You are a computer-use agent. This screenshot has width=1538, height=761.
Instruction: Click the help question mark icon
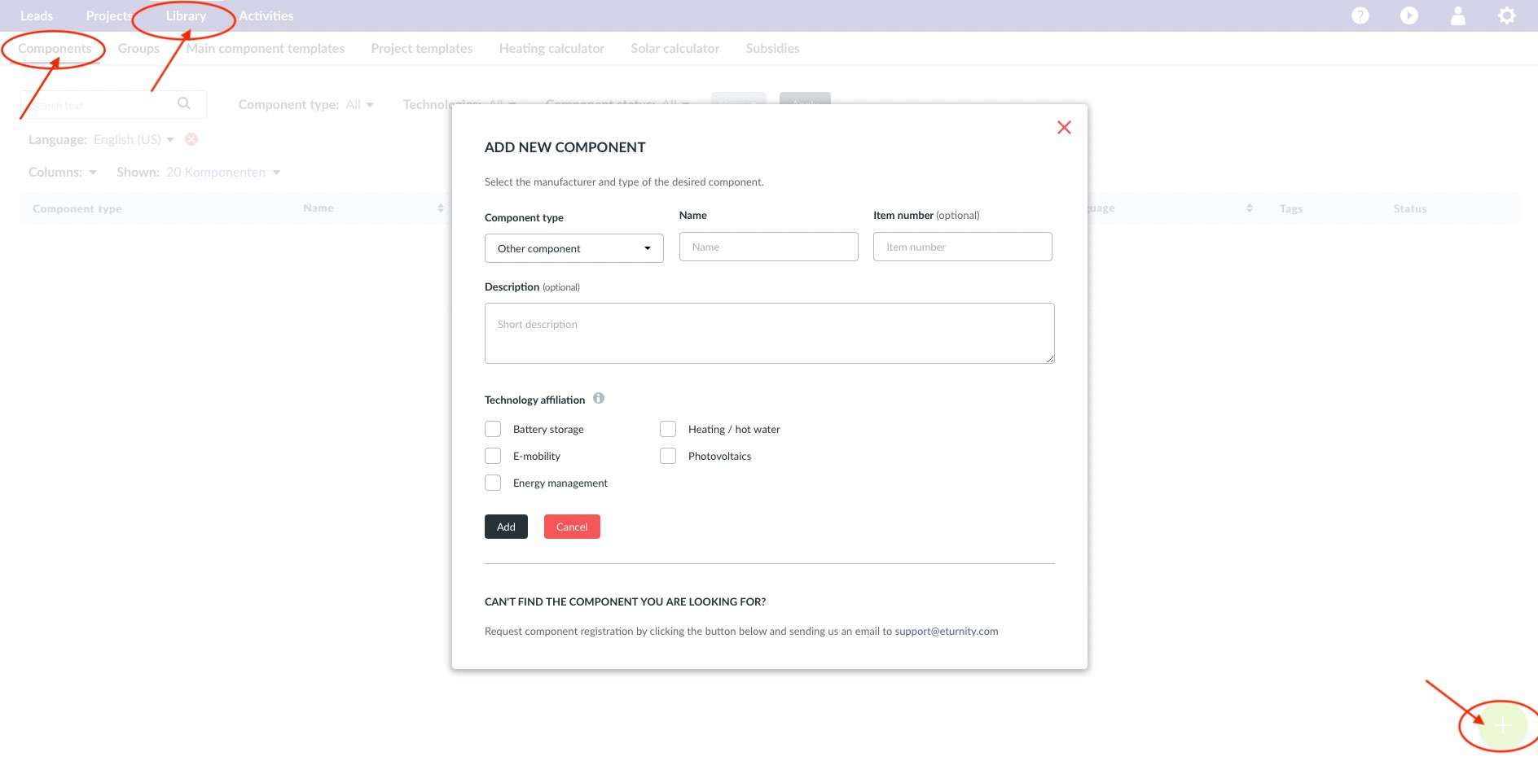point(1360,15)
